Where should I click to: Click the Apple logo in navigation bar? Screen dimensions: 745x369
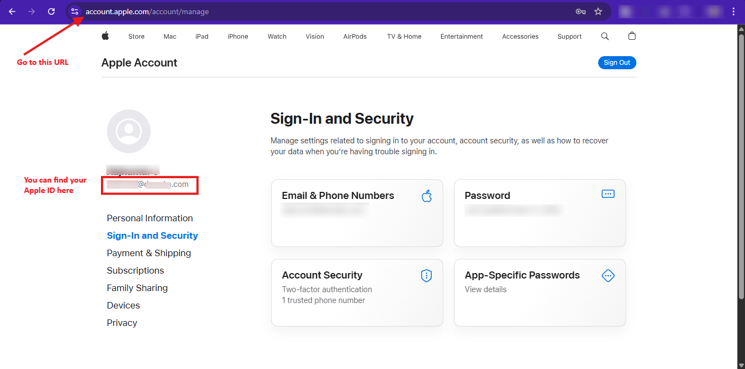105,36
